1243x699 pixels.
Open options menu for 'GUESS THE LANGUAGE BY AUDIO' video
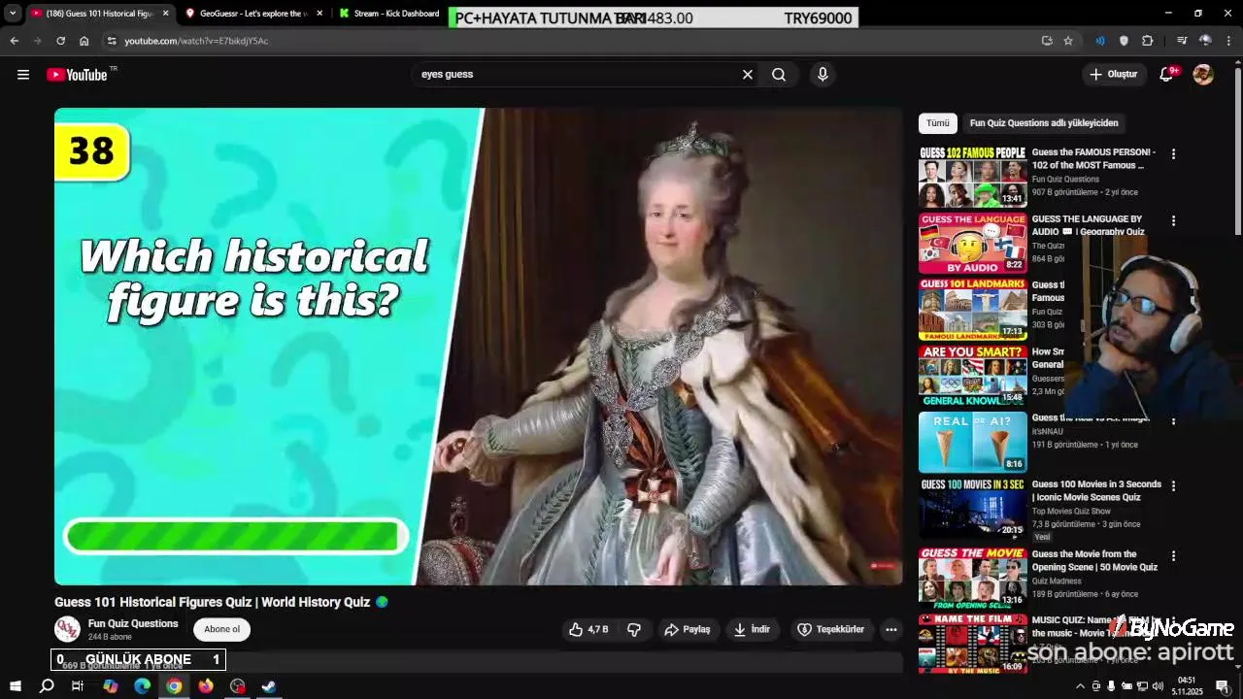[1173, 221]
